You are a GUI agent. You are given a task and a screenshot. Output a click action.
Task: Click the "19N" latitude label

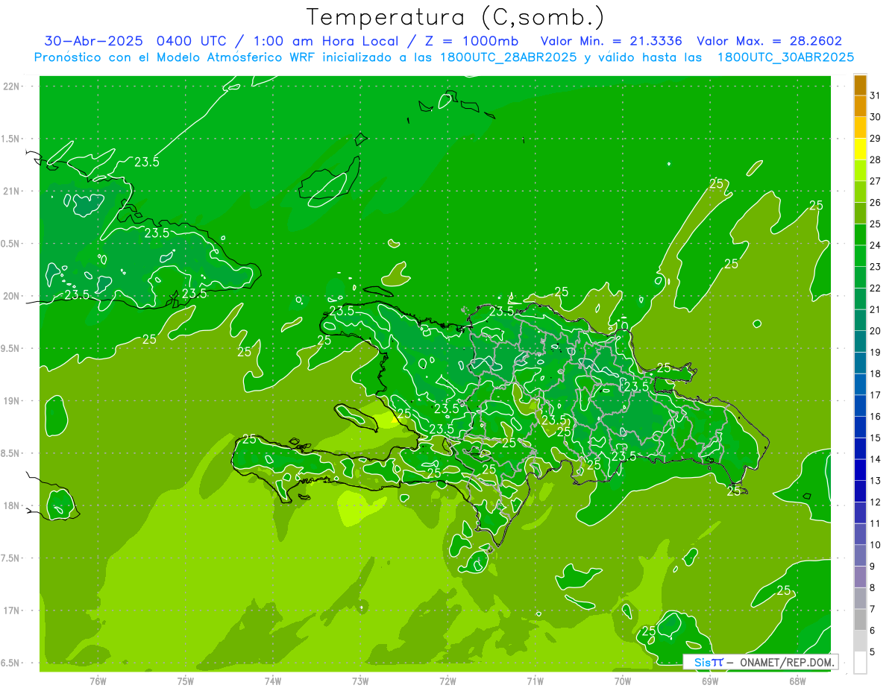coord(12,401)
